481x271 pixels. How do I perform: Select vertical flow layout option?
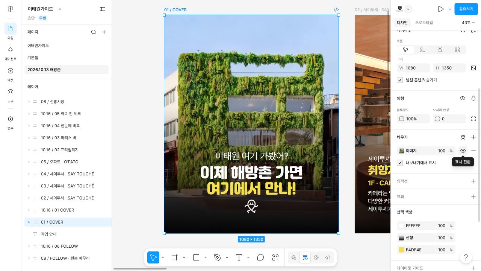point(423,50)
